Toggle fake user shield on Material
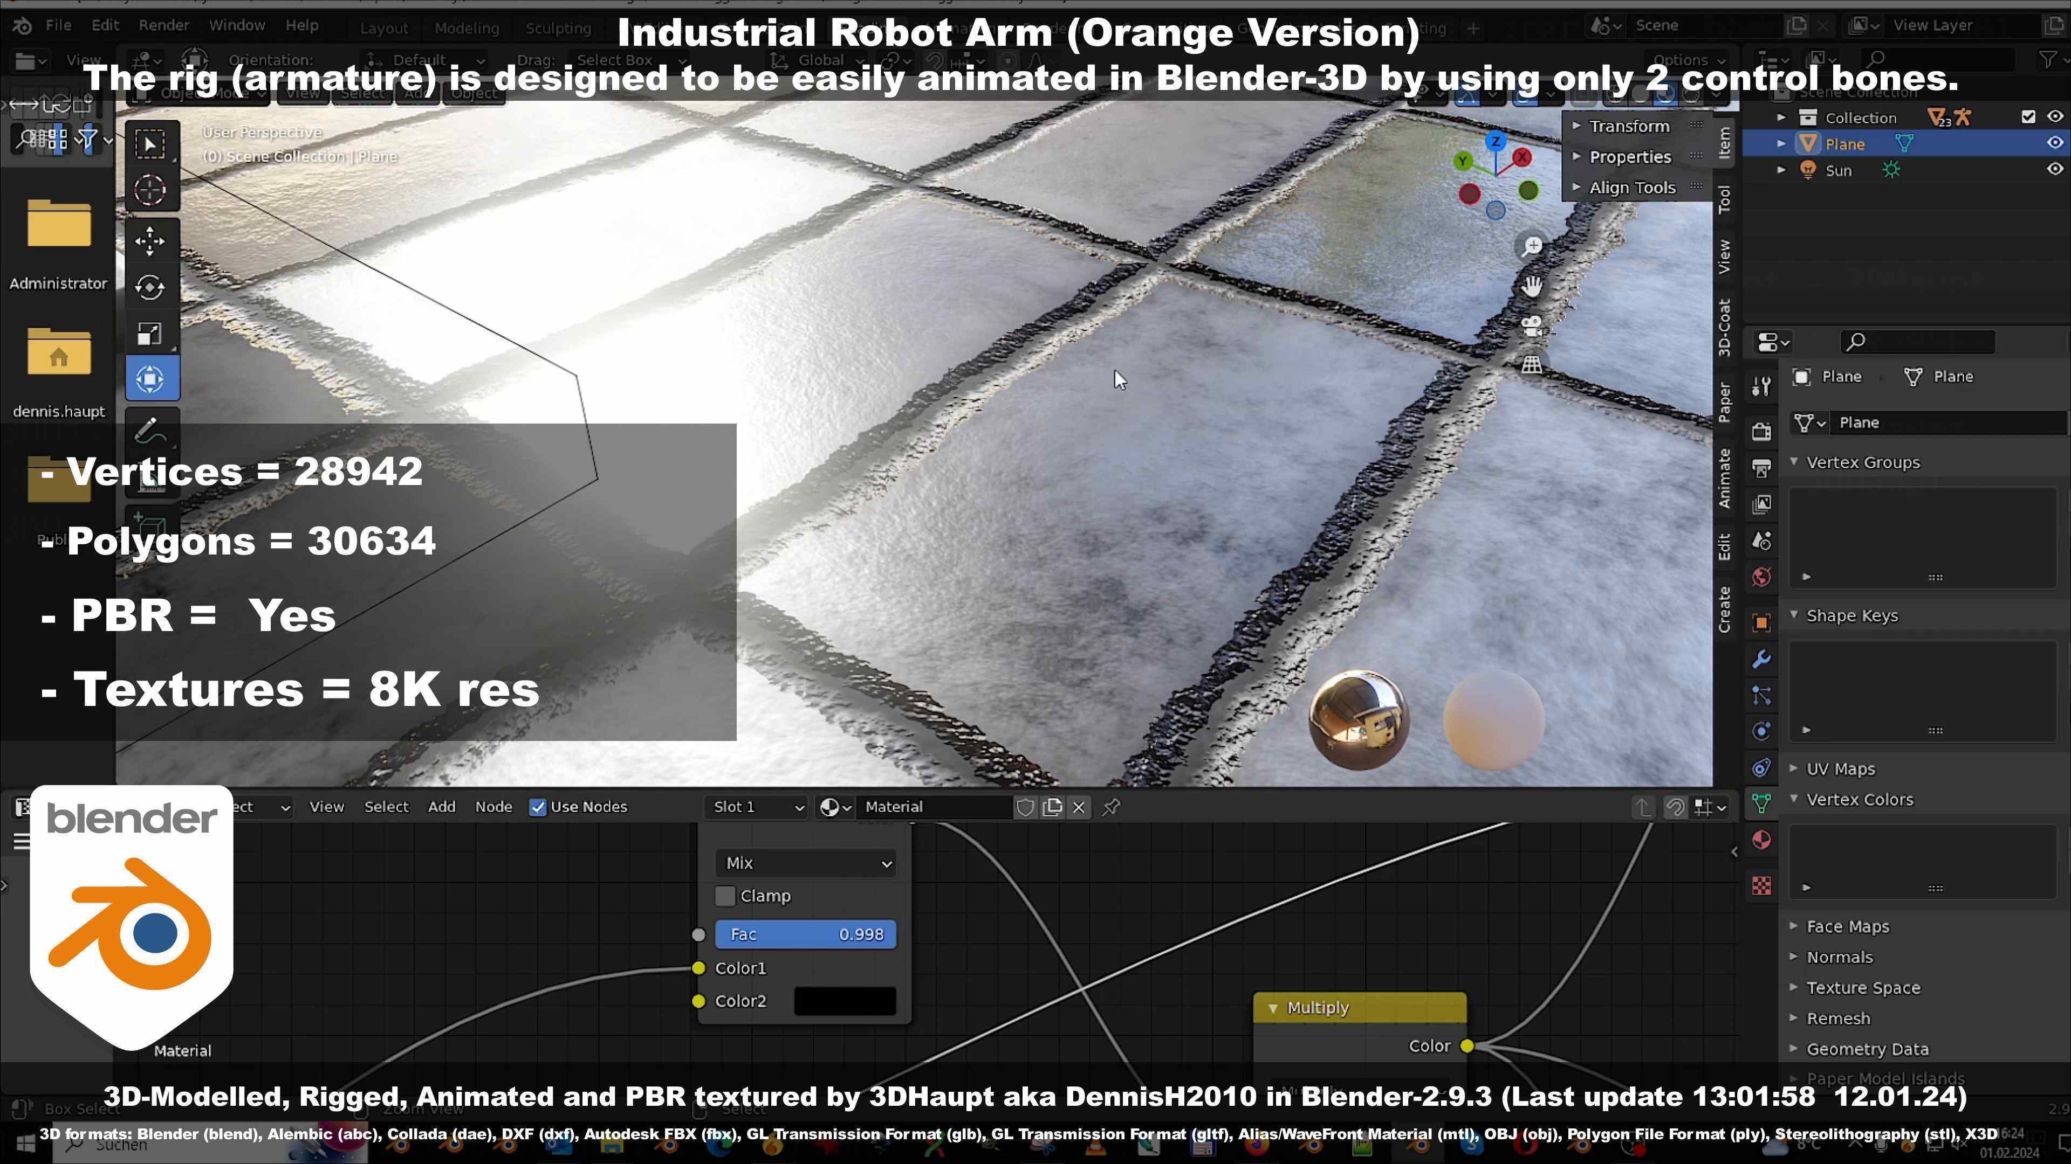Image resolution: width=2071 pixels, height=1164 pixels. (x=1025, y=807)
